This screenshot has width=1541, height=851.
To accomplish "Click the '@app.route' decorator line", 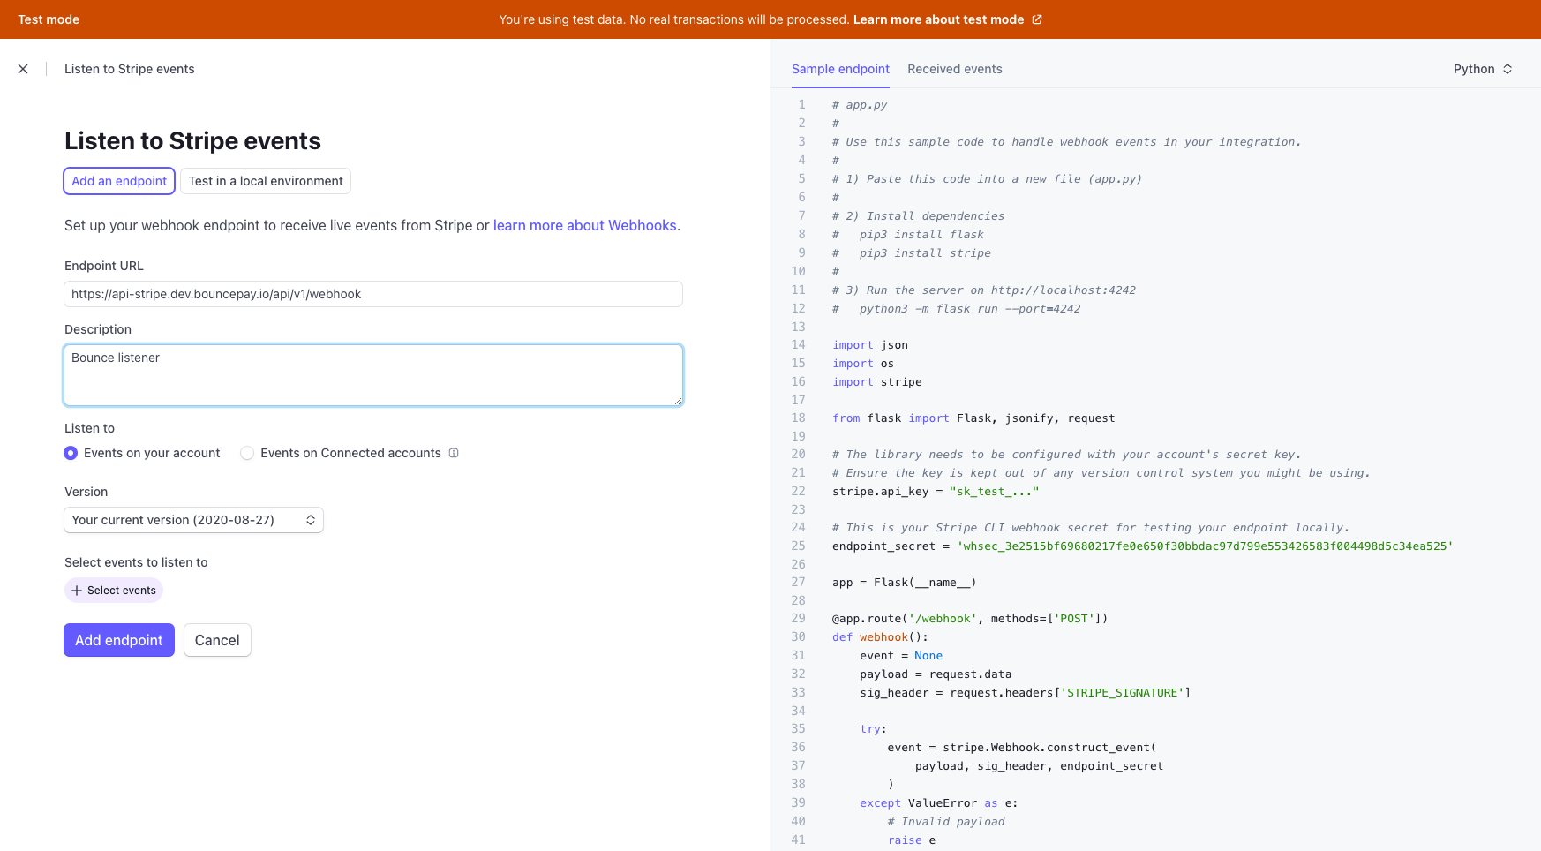I will (970, 619).
